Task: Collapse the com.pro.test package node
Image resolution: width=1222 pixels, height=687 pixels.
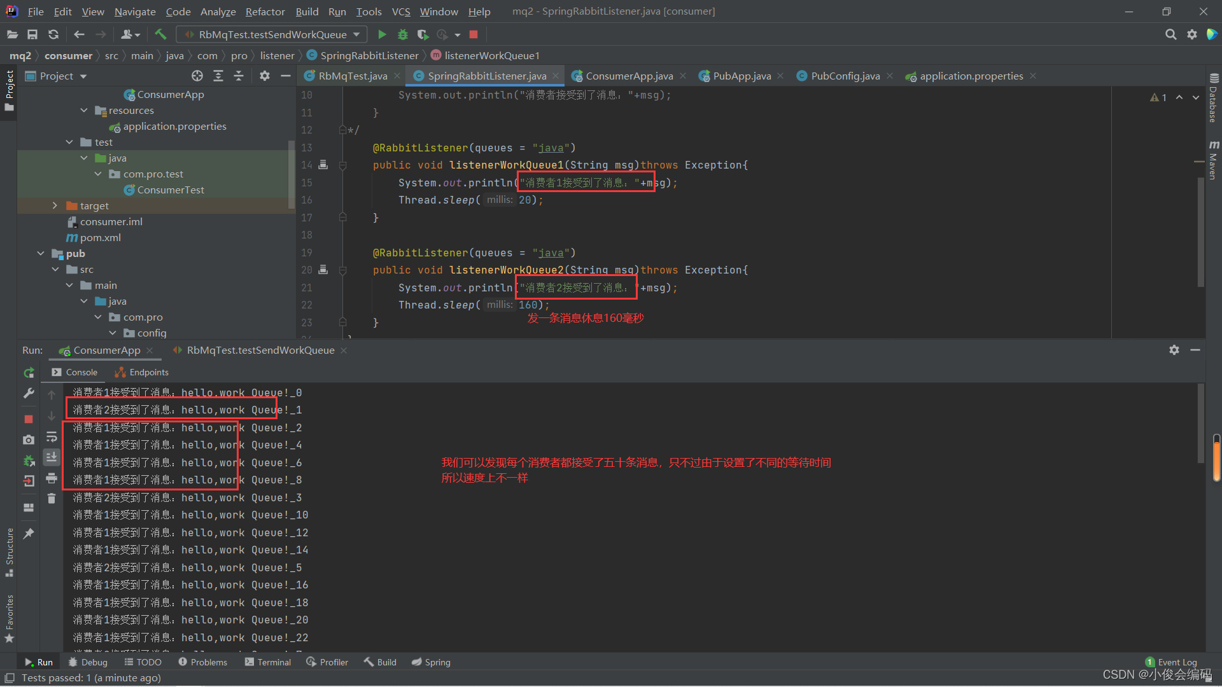Action: (x=98, y=174)
